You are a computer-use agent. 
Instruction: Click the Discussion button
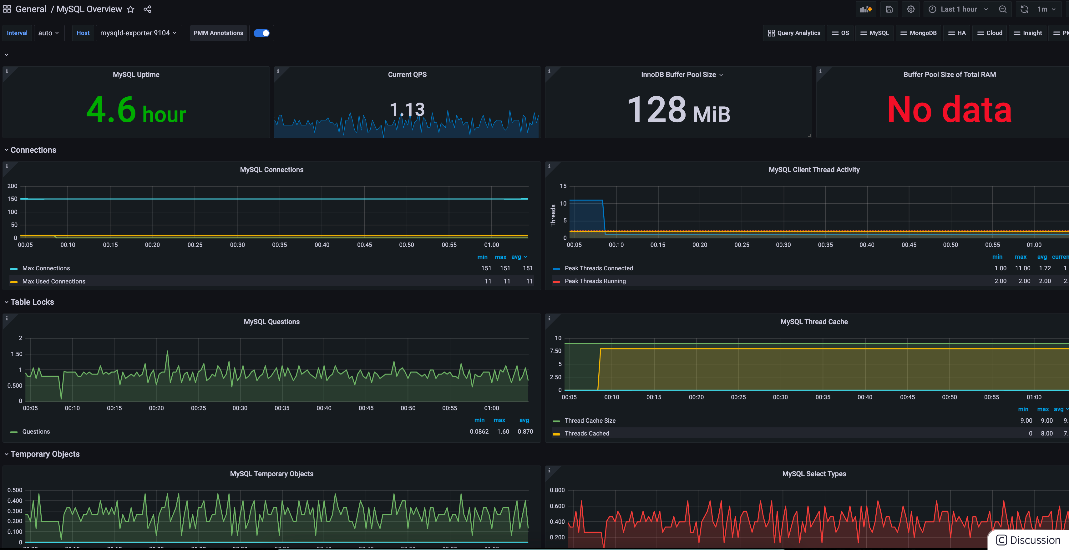pos(1029,540)
